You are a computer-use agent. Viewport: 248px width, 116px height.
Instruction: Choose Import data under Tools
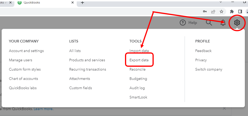(139, 51)
